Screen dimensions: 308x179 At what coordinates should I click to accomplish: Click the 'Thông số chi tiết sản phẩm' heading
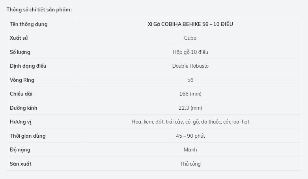[x=39, y=9]
